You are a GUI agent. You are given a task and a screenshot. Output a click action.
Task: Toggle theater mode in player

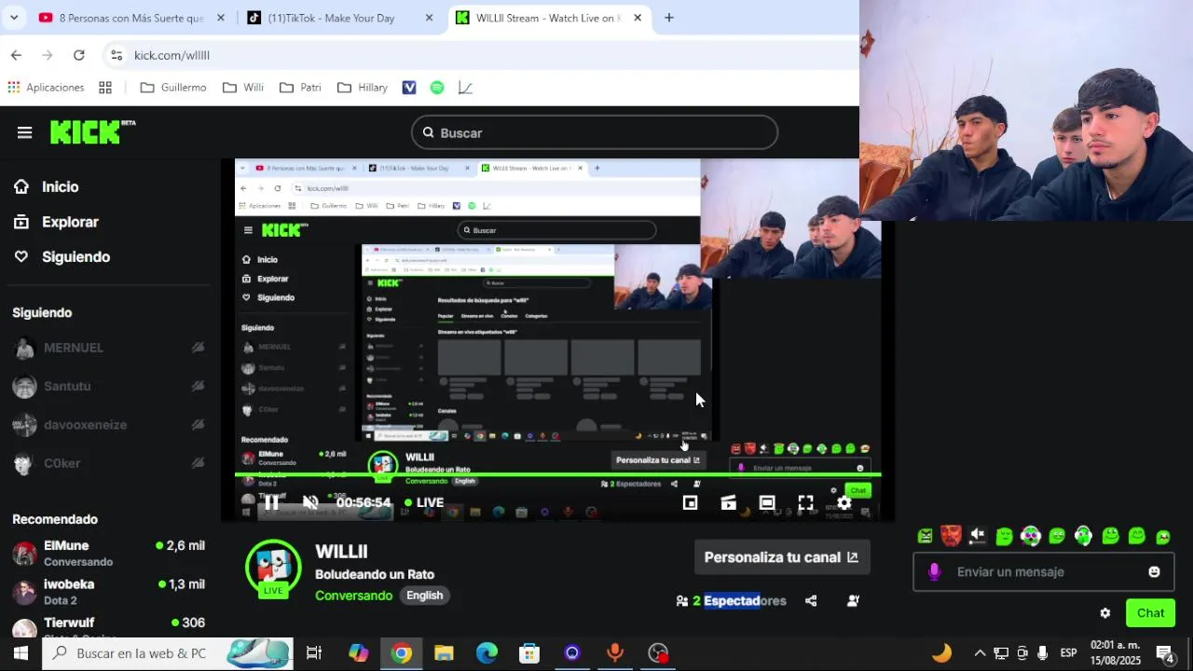point(767,502)
